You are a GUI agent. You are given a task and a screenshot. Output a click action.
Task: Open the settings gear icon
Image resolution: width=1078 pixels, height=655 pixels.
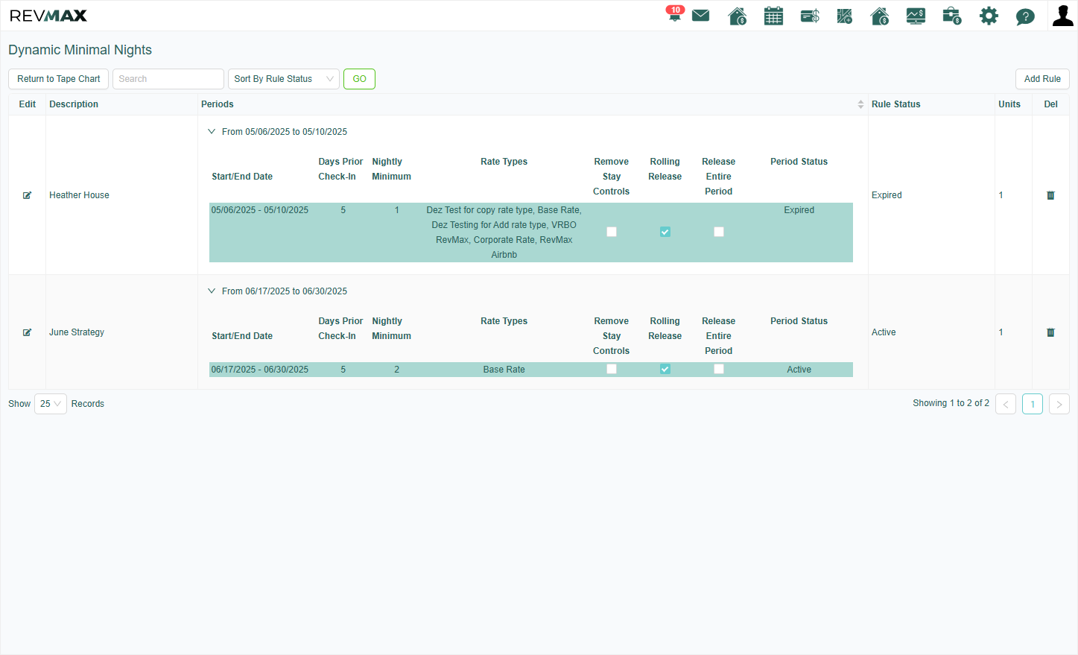point(989,16)
